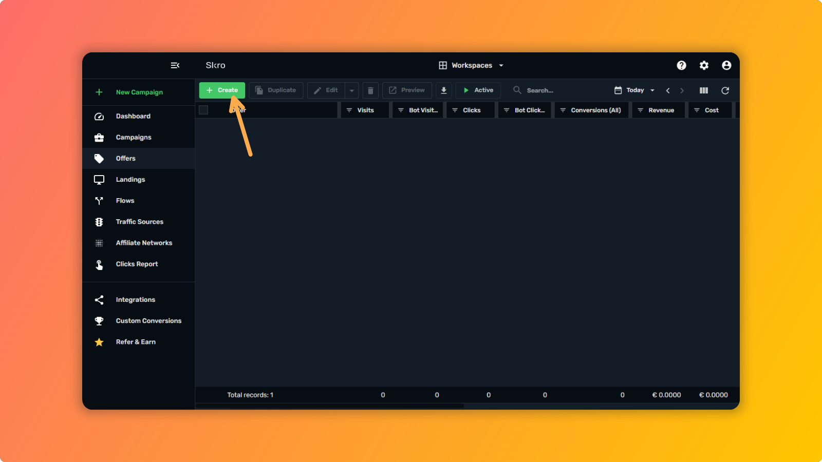Open Campaigns from the sidebar

(x=139, y=138)
